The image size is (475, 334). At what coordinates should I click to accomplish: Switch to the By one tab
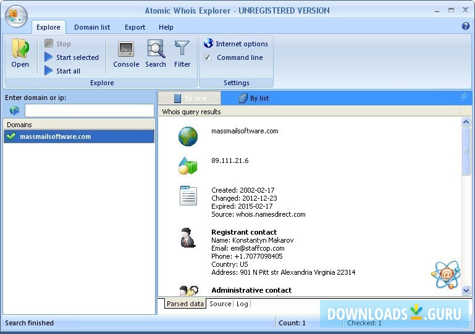(x=190, y=98)
